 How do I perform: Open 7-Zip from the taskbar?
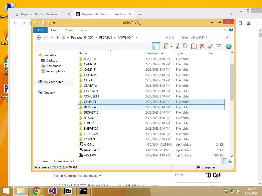[x=68, y=191]
